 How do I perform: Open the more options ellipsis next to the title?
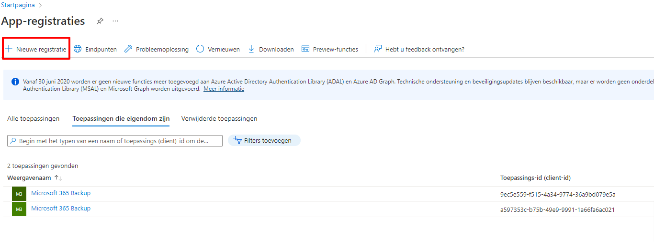pyautogui.click(x=115, y=21)
